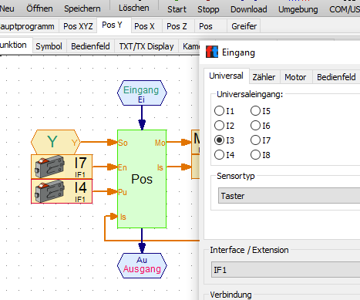Click the fischertechnik logo in Eingang dialog
This screenshot has height=300, width=360.
click(x=212, y=52)
